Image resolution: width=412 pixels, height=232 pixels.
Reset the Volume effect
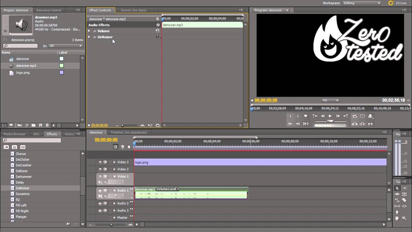pos(157,31)
